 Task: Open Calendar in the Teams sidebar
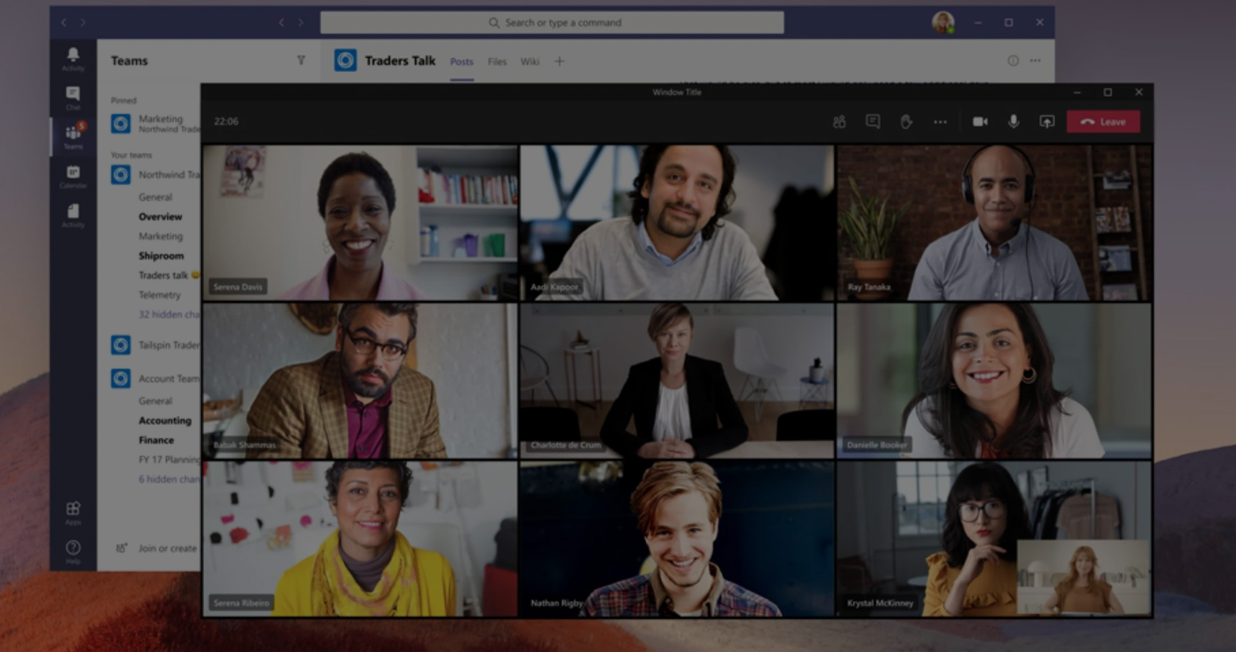point(73,176)
